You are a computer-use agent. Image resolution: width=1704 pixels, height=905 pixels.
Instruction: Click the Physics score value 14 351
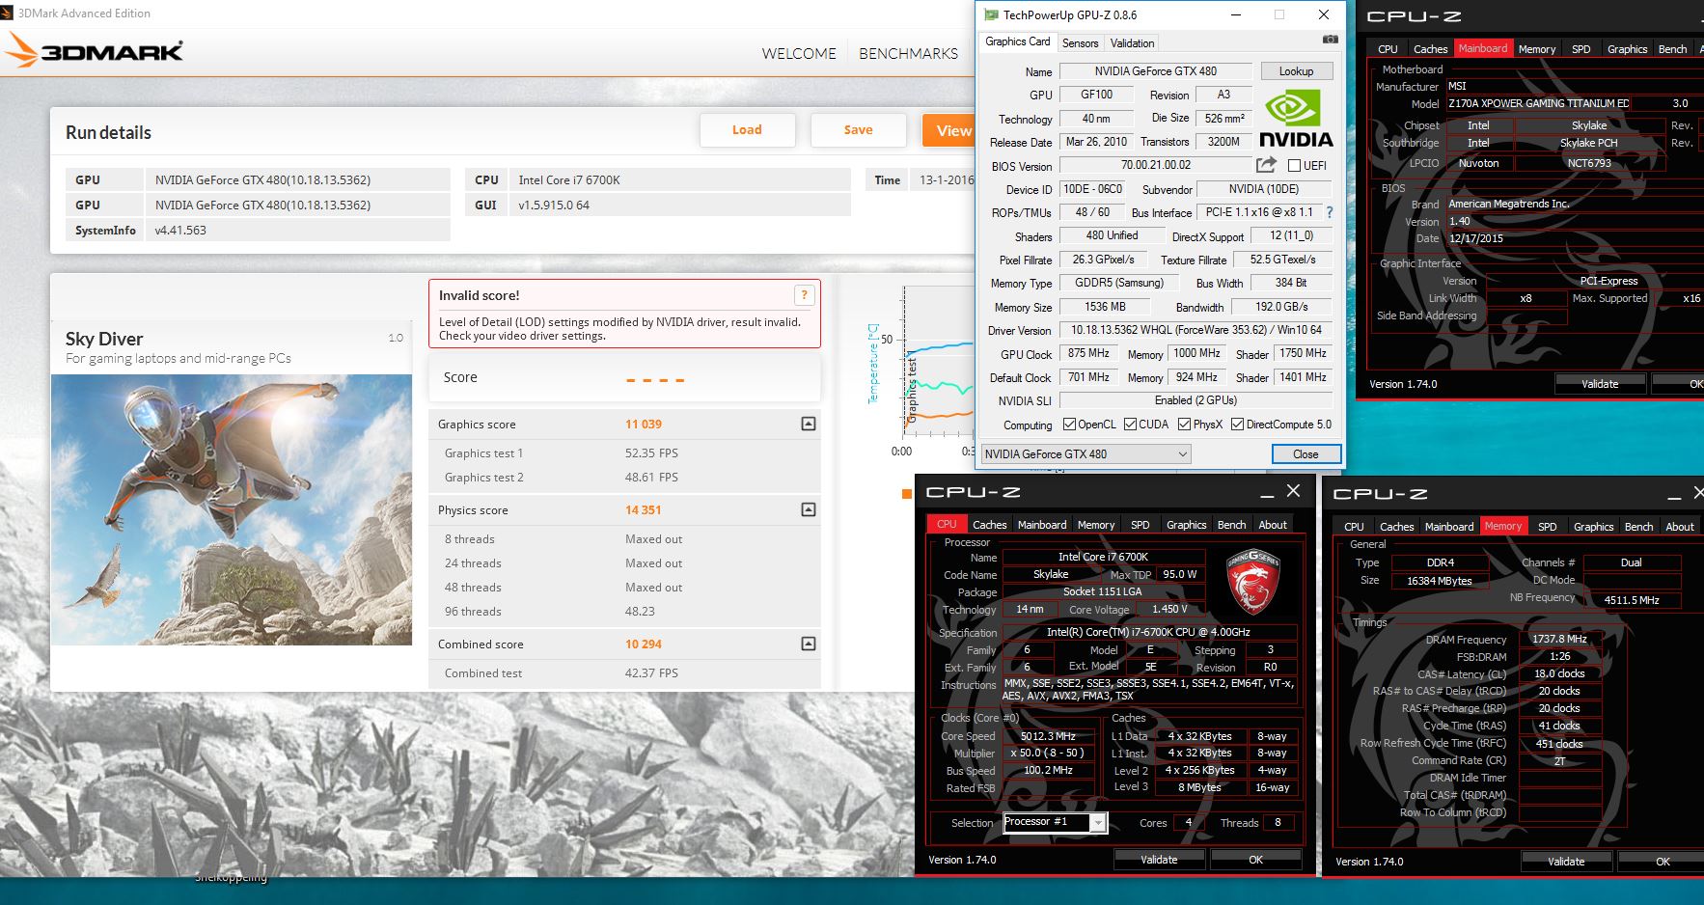(644, 510)
